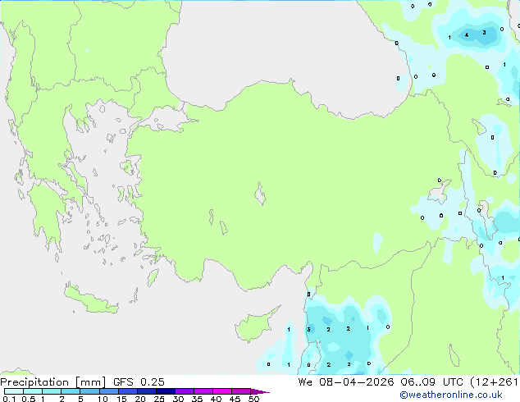Click the legend label '20'

pos(140,399)
